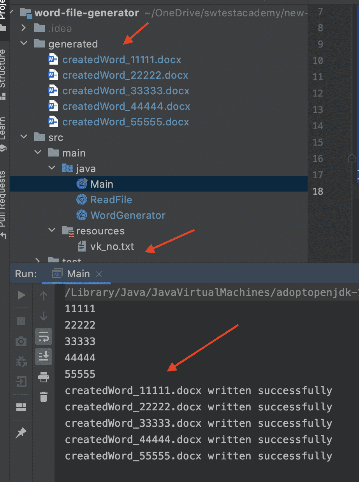This screenshot has height=482, width=359.
Task: Click the up-the-stack-trace arrow
Action: click(43, 295)
